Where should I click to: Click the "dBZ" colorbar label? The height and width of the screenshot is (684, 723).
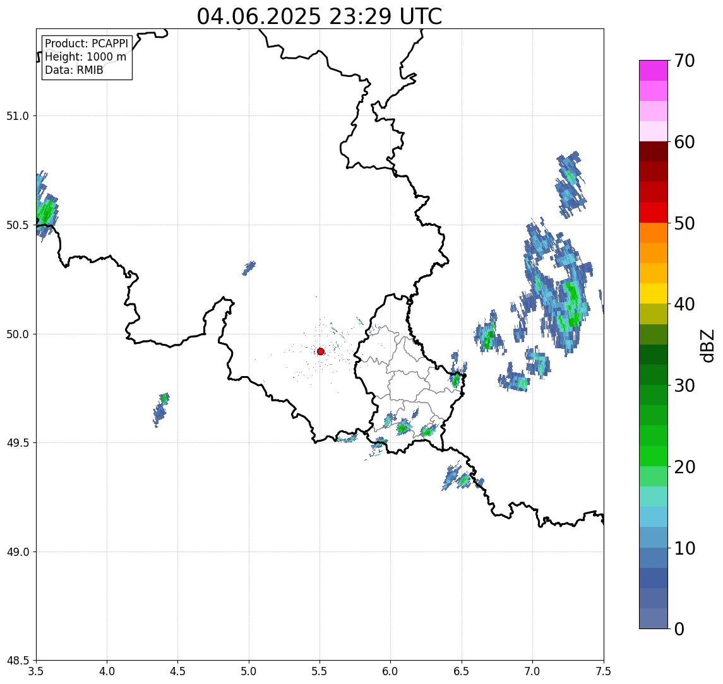(x=708, y=345)
